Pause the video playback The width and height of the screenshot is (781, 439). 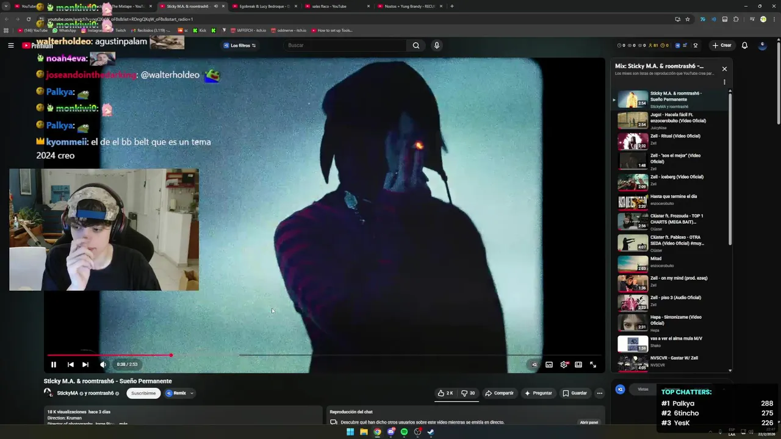click(x=54, y=365)
